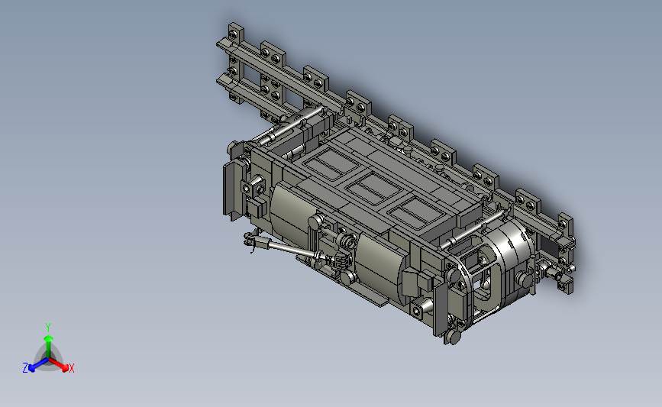Select the 3D machine assembly model

pyautogui.click(x=396, y=183)
